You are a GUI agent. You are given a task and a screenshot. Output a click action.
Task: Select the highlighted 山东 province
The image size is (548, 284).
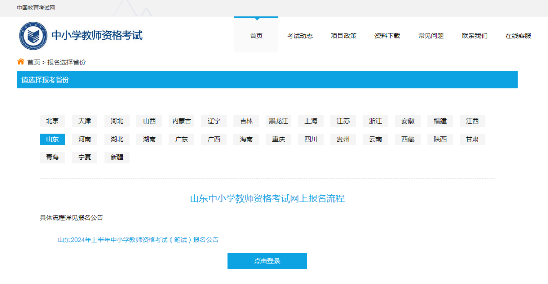[x=52, y=139]
